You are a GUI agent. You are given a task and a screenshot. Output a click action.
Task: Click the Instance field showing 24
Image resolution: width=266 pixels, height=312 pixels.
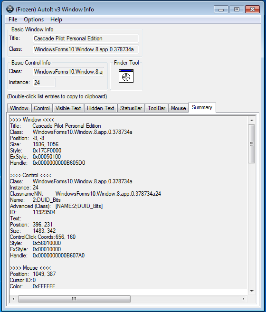coord(44,83)
